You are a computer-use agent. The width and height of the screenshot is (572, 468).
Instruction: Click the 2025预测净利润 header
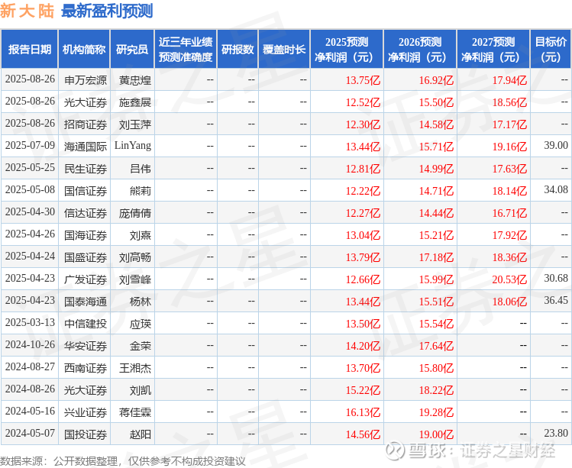point(347,50)
